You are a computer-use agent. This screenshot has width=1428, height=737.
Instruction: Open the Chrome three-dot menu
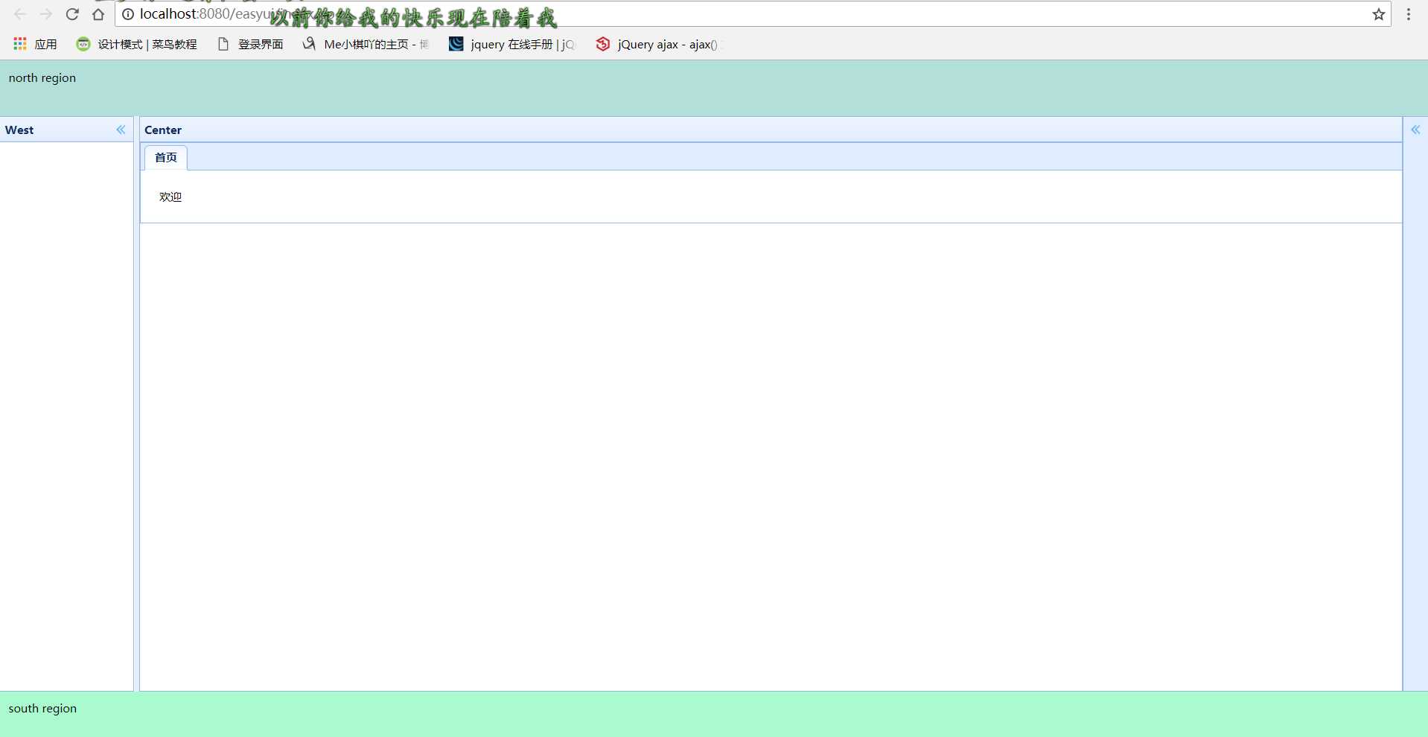[x=1409, y=14]
